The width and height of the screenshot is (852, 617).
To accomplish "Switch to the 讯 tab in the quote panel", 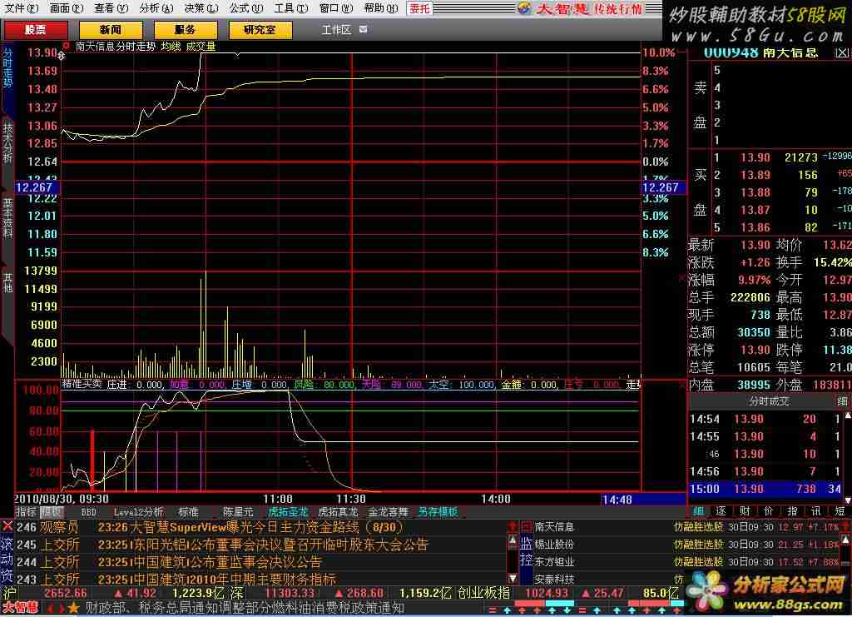I will click(x=816, y=510).
